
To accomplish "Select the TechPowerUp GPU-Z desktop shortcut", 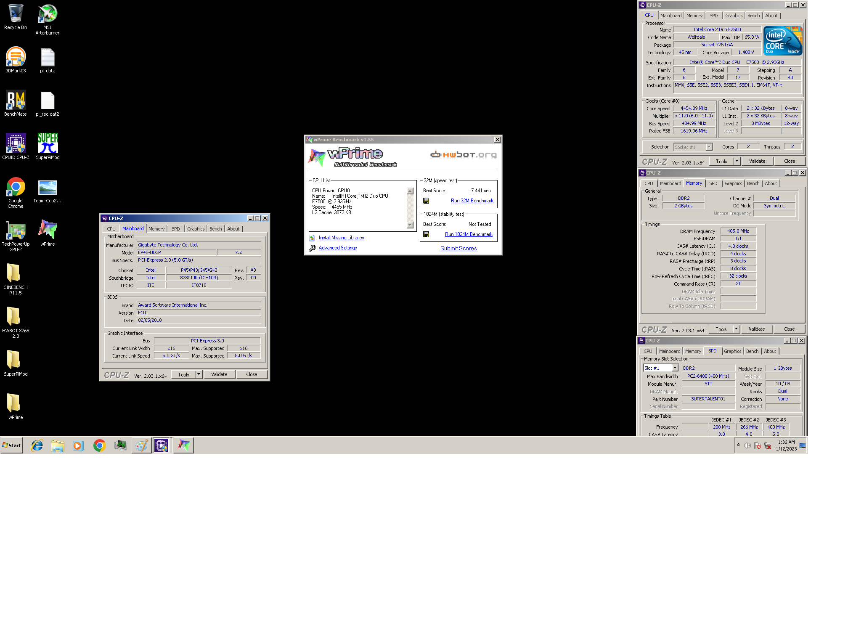I will coord(16,236).
